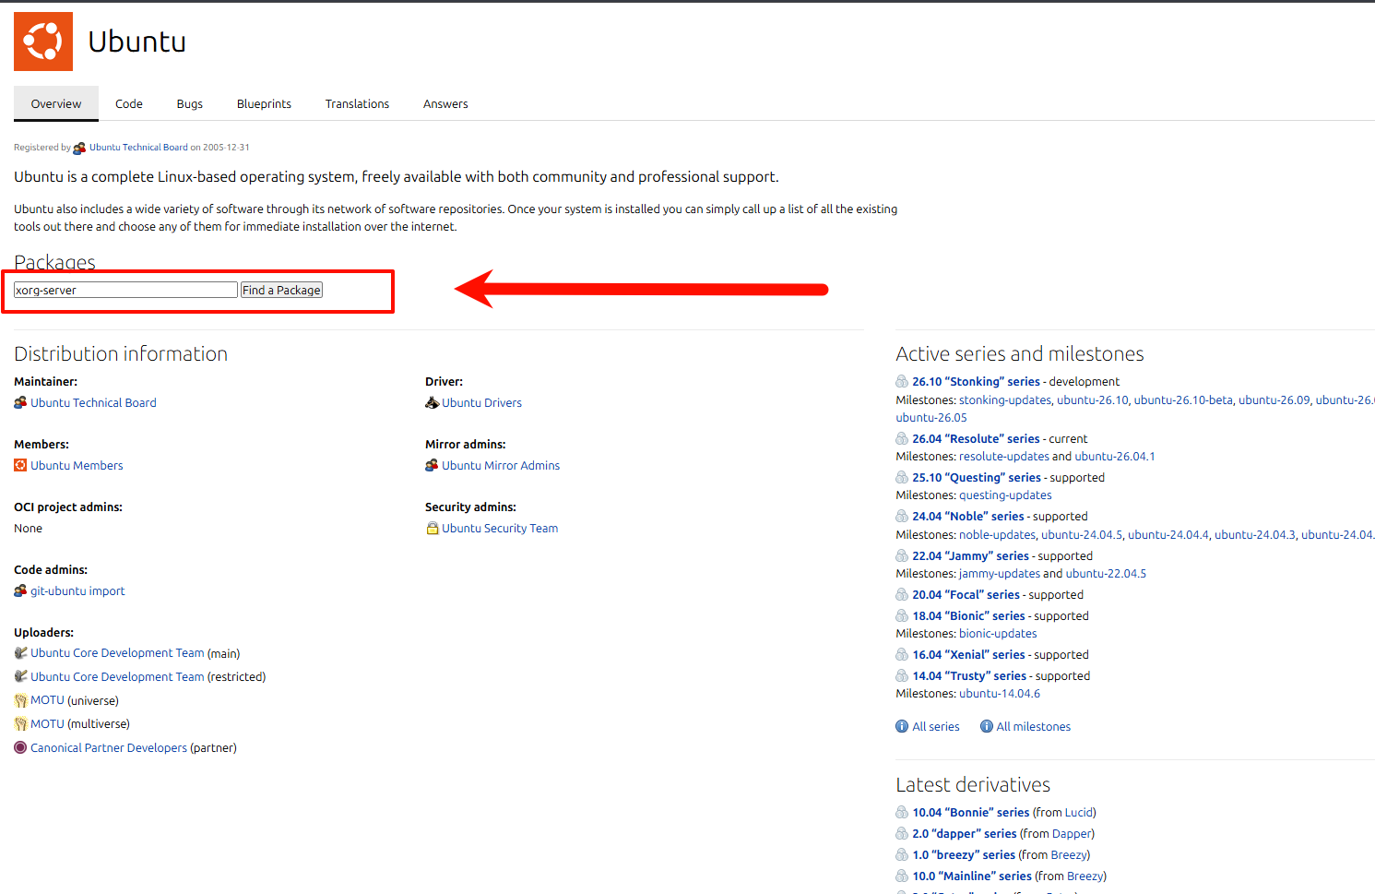Switch to the Code tab

click(129, 104)
